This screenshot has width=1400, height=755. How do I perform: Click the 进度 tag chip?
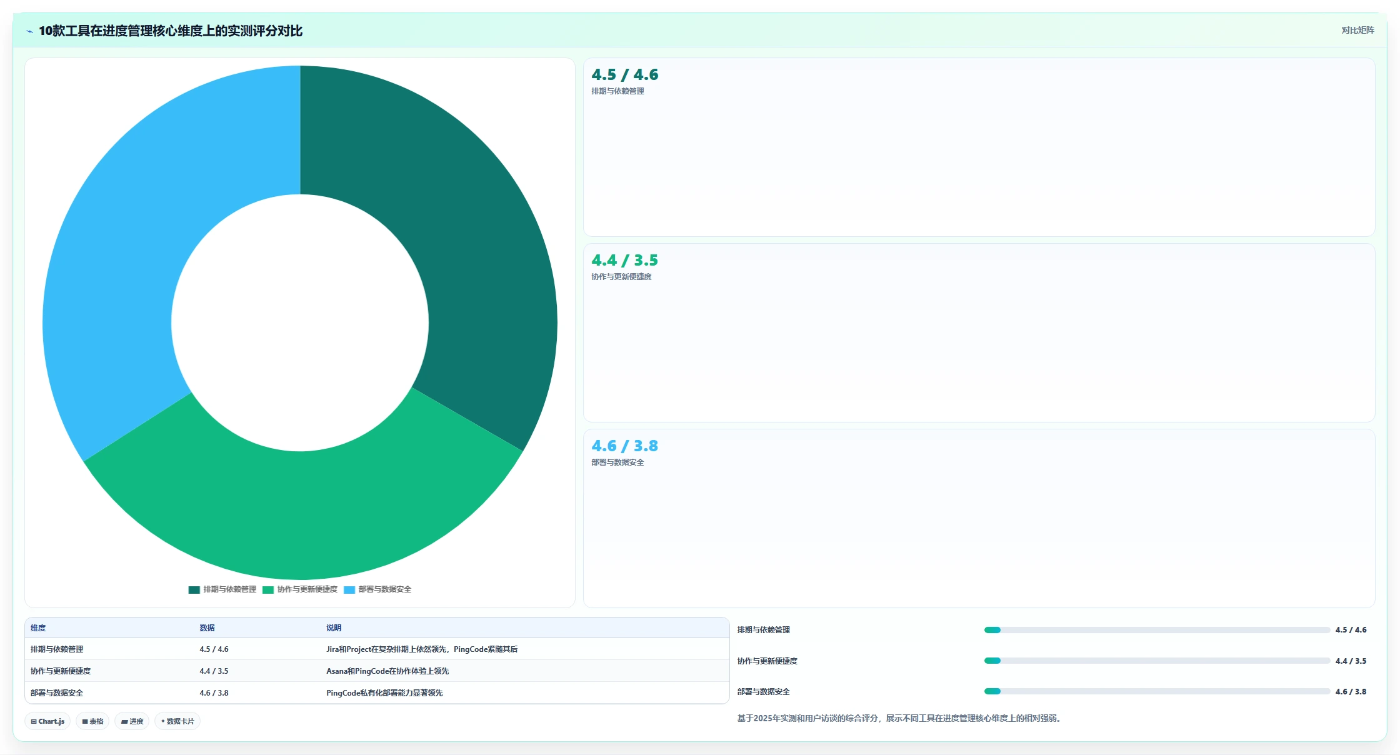click(132, 721)
